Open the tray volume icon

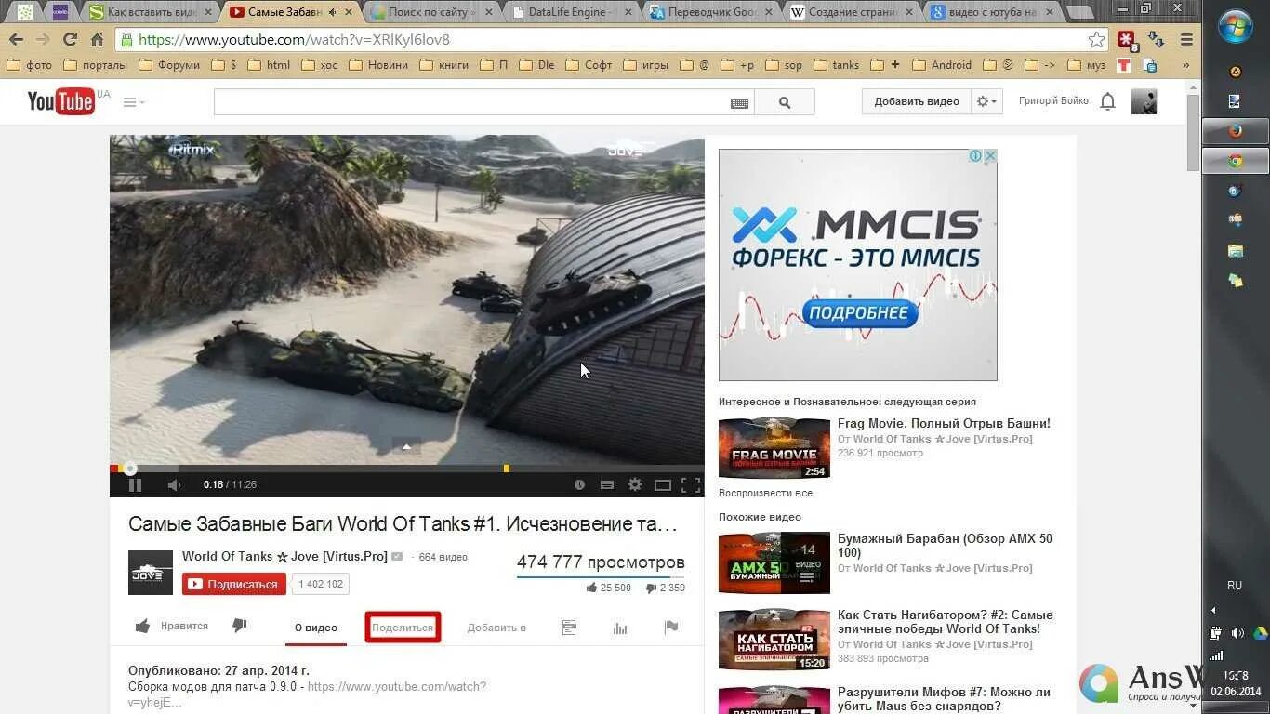point(1237,633)
